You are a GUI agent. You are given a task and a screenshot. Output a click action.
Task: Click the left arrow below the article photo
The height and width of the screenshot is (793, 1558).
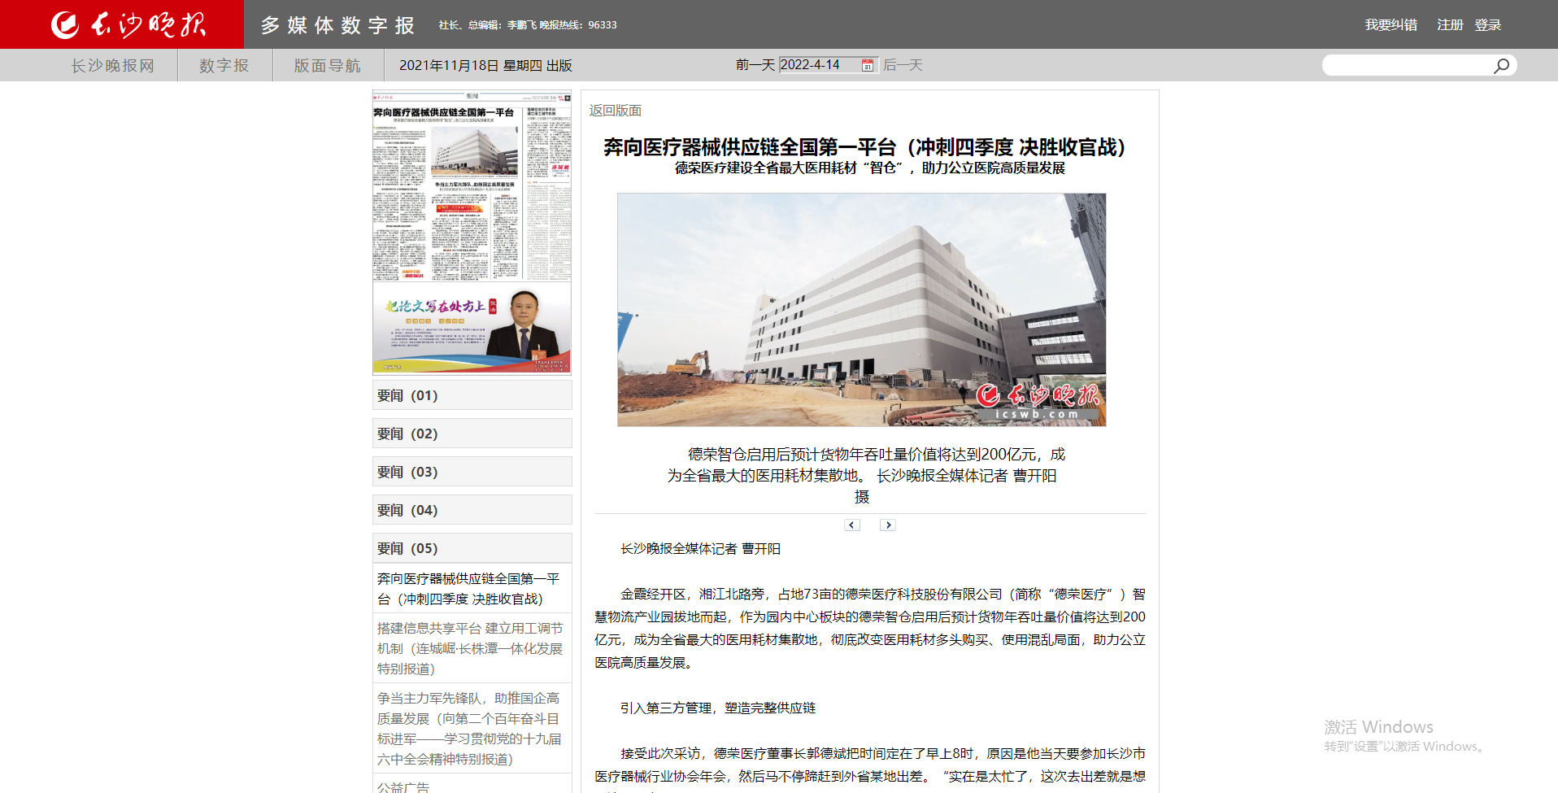click(x=851, y=525)
